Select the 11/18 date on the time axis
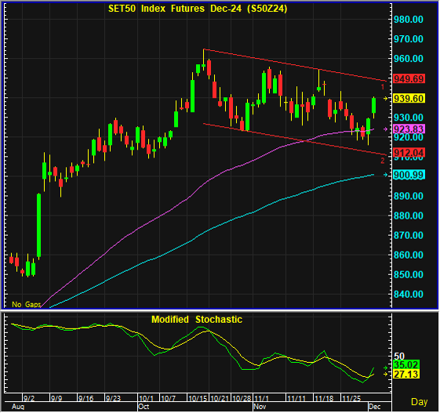 click(x=324, y=398)
